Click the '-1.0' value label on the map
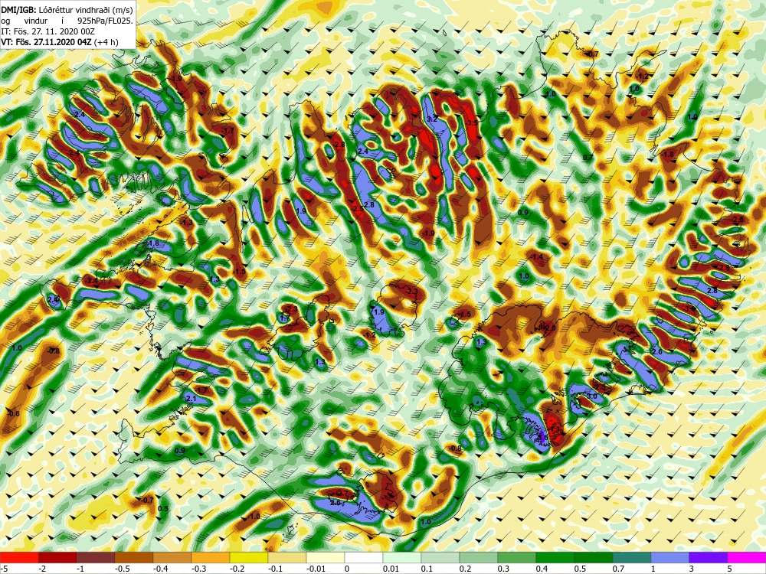Viewport: 766px width, 574px height. (254, 516)
